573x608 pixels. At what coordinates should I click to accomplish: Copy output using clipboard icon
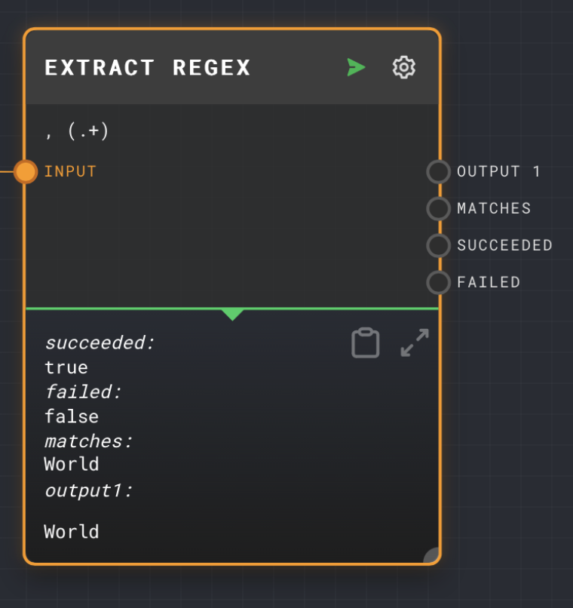pos(366,342)
